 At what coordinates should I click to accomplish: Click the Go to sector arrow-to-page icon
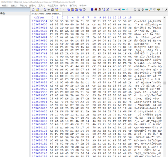119,10
